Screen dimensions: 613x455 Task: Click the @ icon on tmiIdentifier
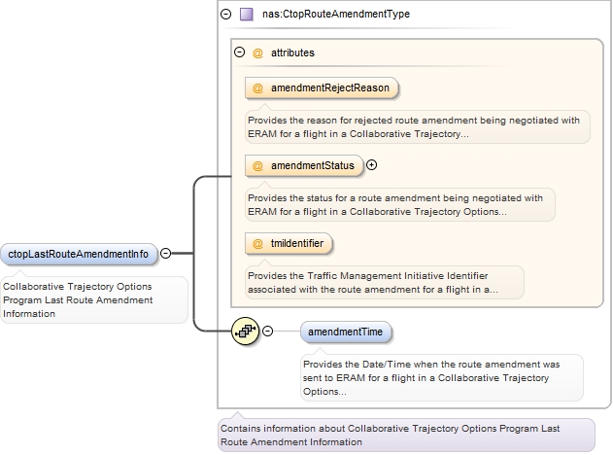[258, 243]
